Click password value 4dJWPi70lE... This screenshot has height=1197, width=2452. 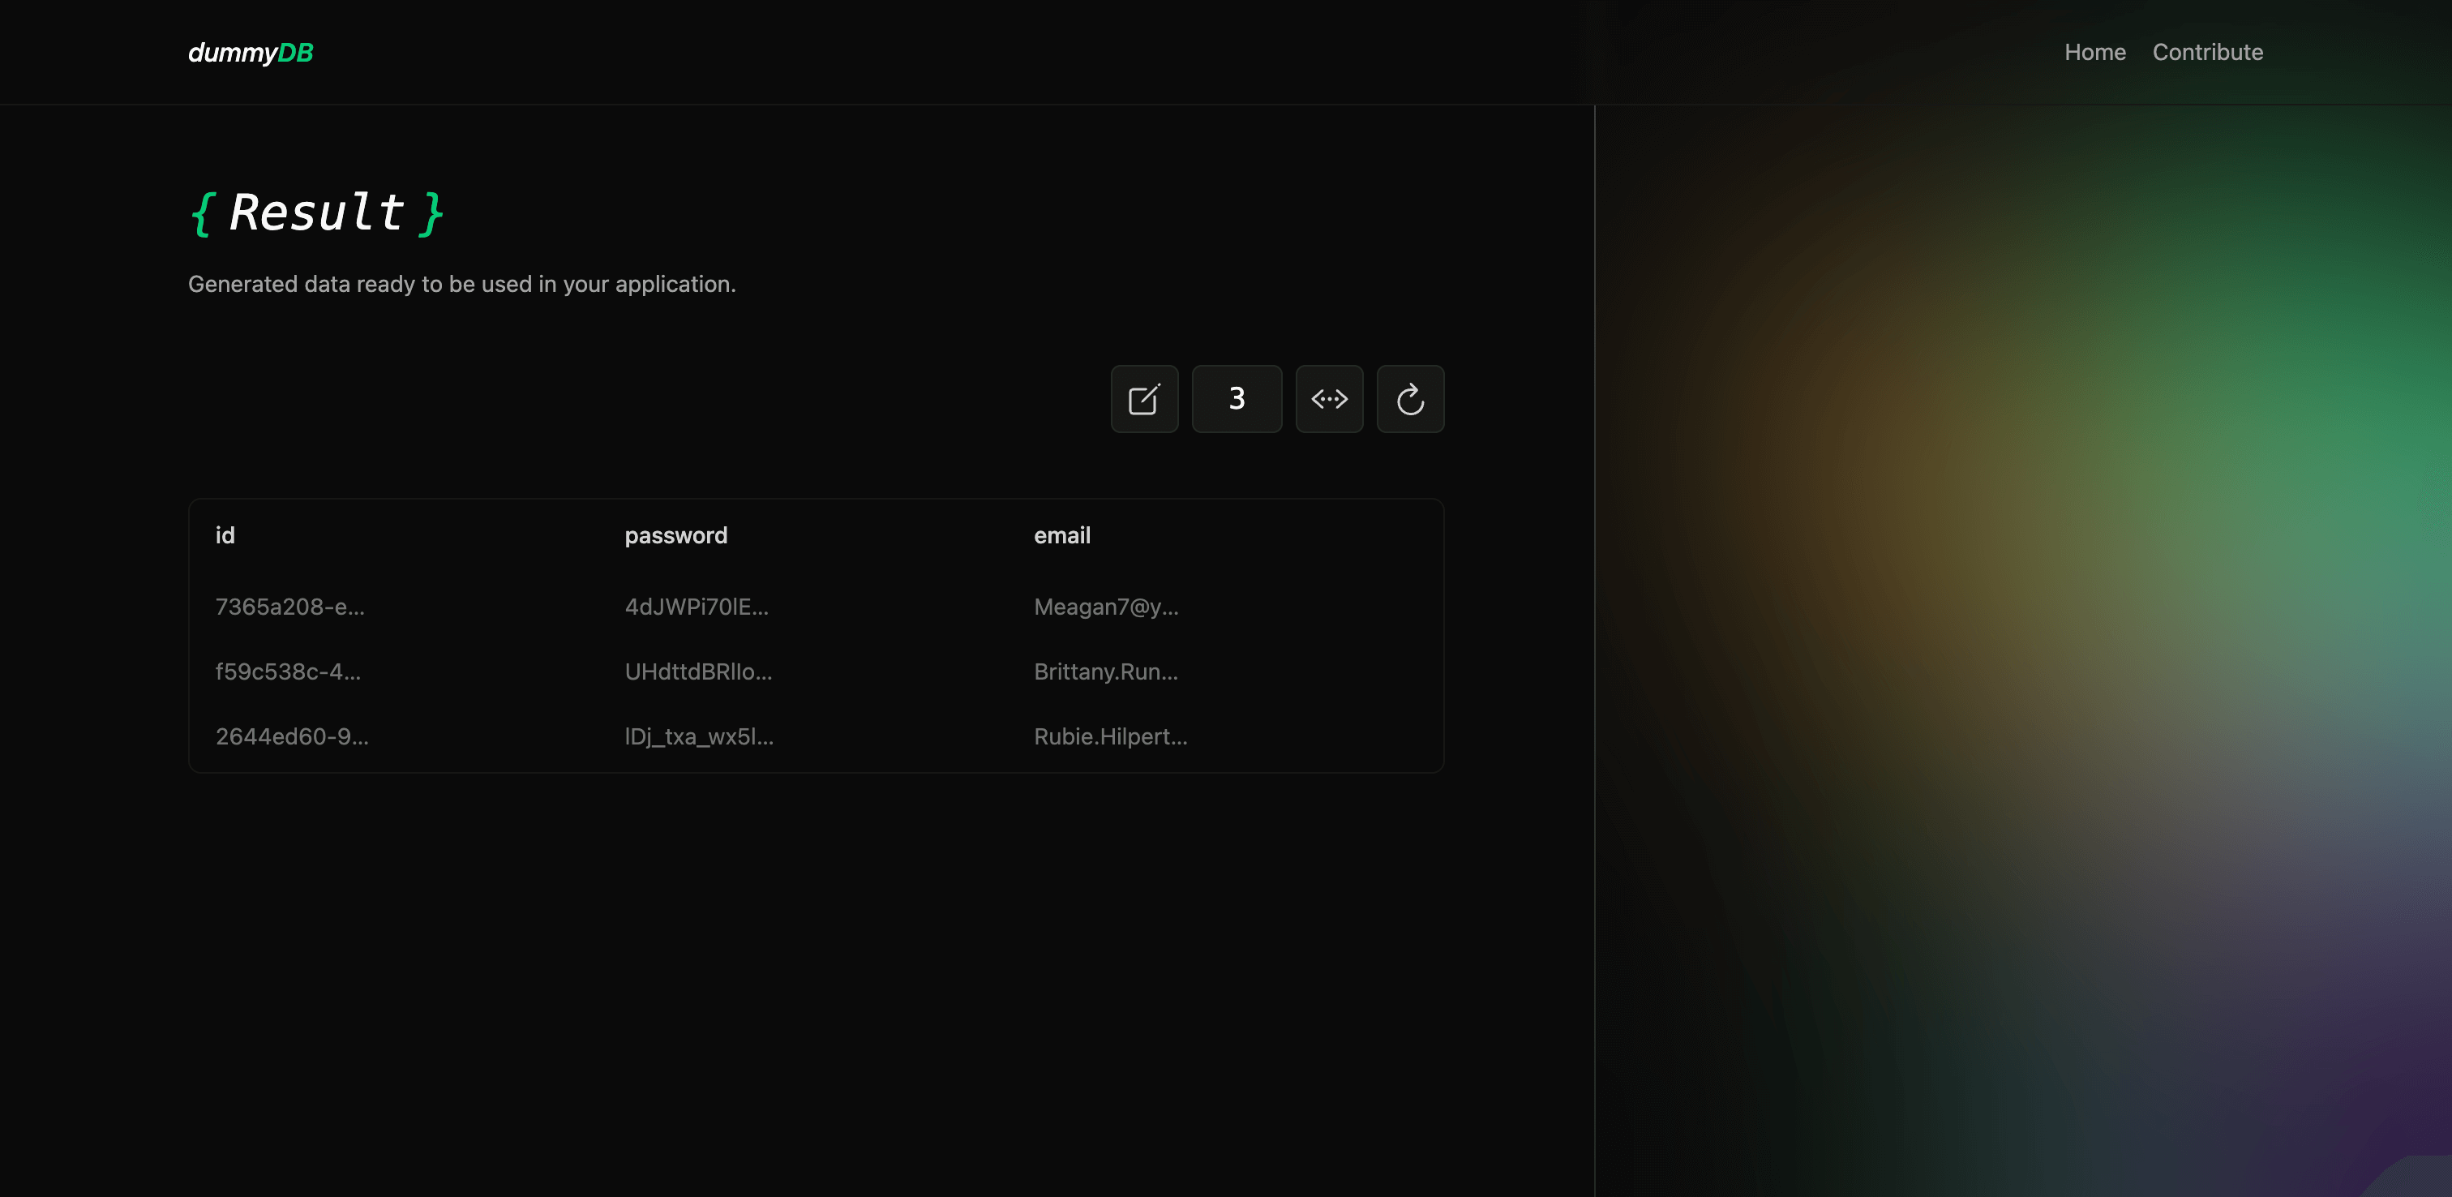[x=696, y=607]
